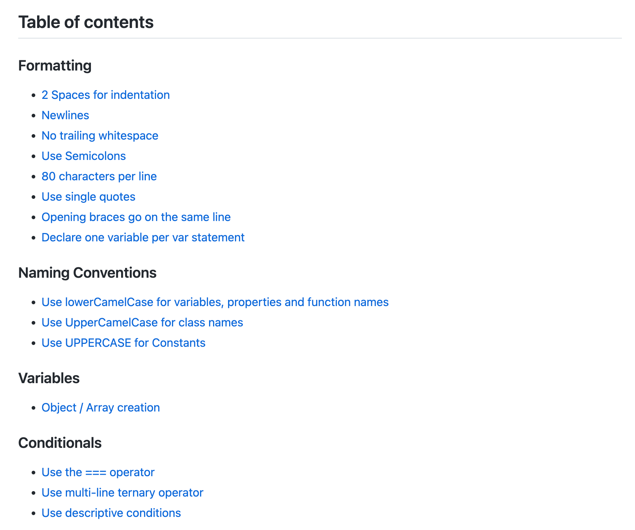Jump to the Newlines section
Screen dimensions: 635x530
click(x=65, y=115)
